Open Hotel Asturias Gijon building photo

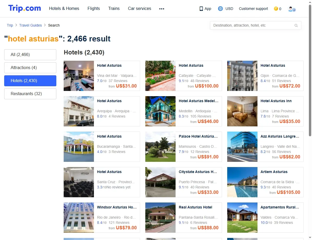242,76
